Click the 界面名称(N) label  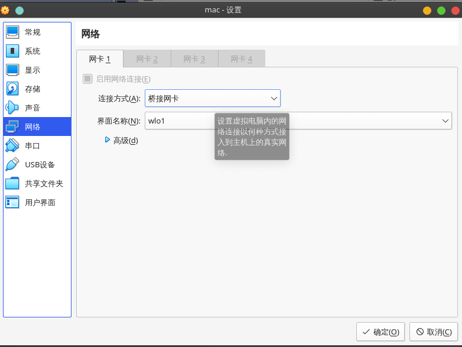tap(119, 121)
